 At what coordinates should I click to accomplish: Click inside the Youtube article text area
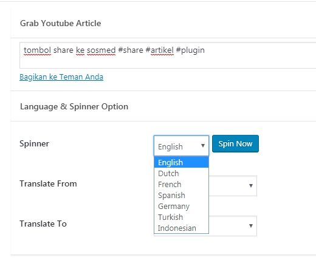click(x=168, y=55)
